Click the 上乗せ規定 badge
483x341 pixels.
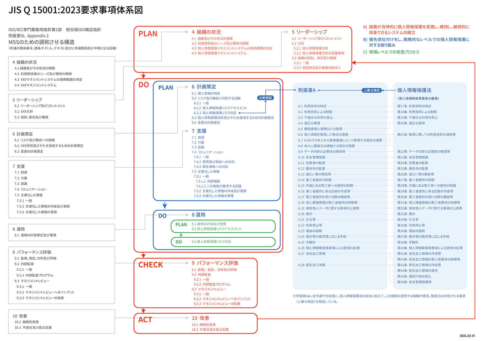pos(372,90)
